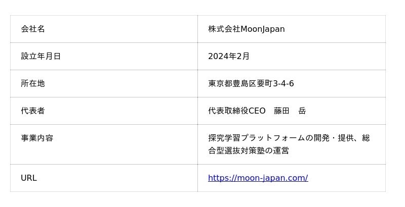Screen dimensions: 405x207
Task: Click the 代表者 label cell
Action: [x=33, y=111]
